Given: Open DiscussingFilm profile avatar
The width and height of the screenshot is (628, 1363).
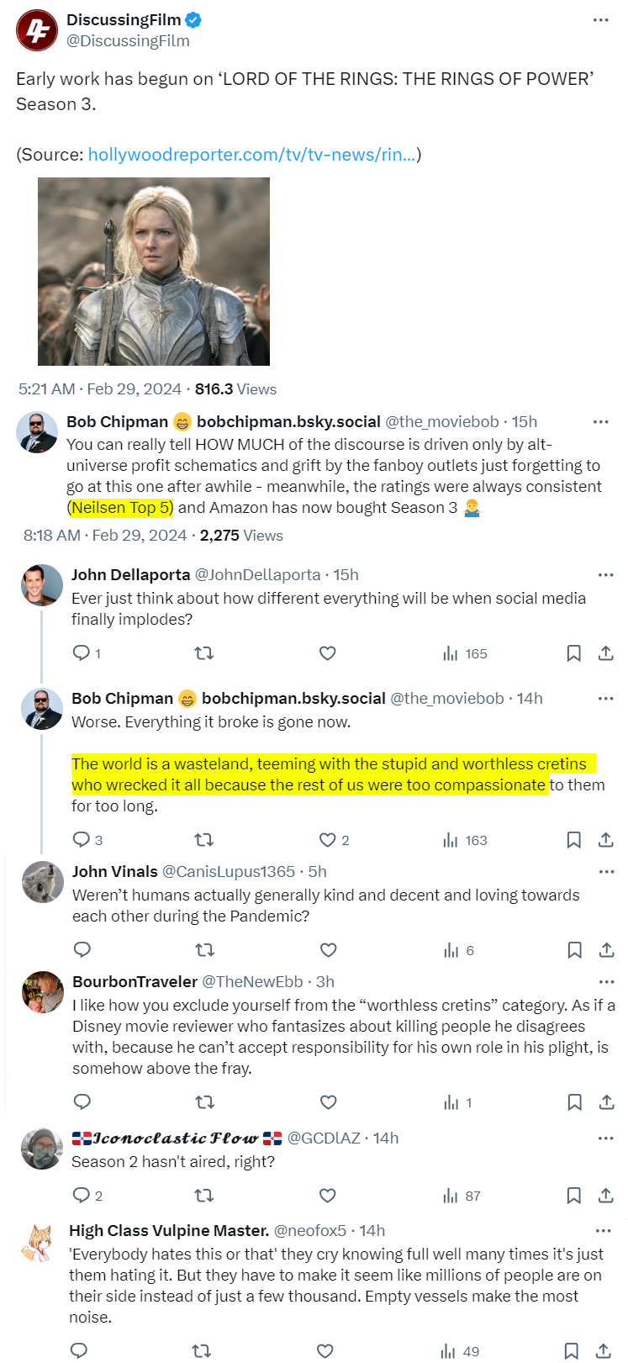Looking at the screenshot, I should point(37,30).
